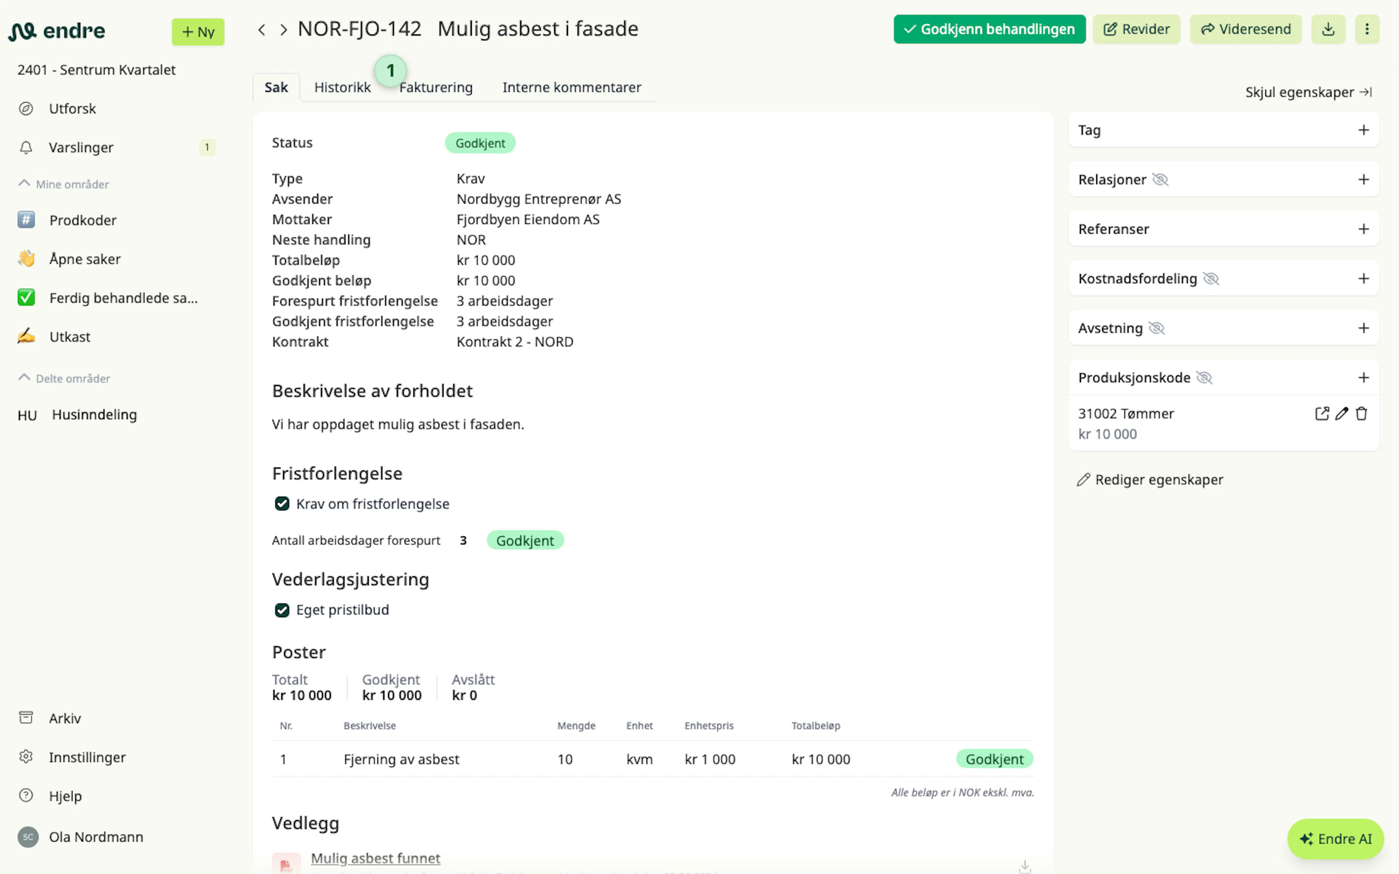This screenshot has height=874, width=1399.
Task: Click Ola Nordmann user avatar
Action: (28, 837)
